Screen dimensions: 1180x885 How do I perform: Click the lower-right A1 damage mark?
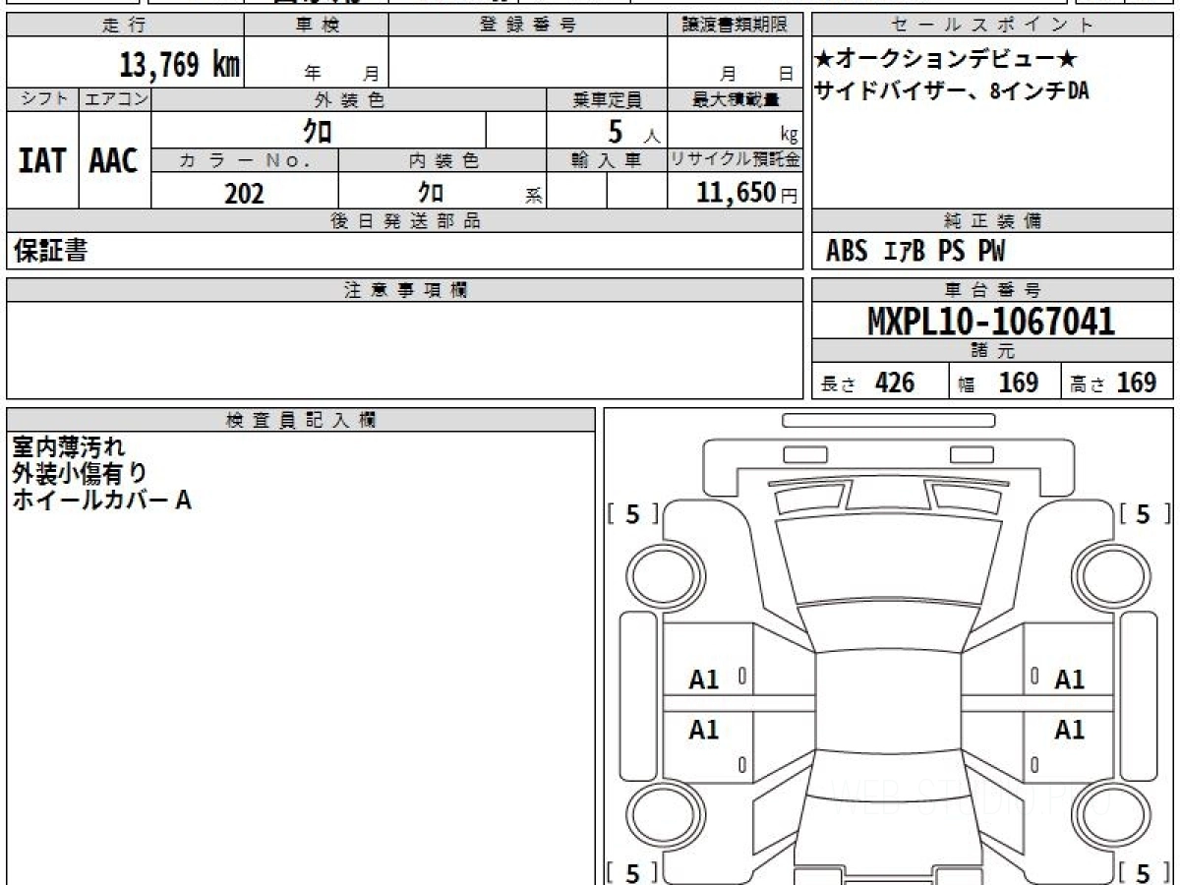pyautogui.click(x=1069, y=730)
